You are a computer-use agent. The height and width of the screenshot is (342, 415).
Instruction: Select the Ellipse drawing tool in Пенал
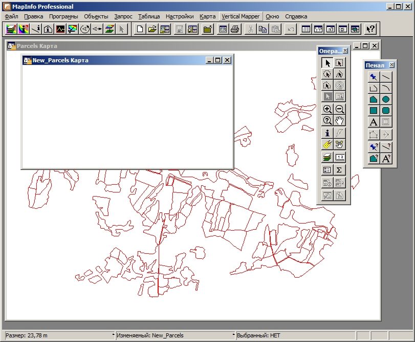coord(386,100)
